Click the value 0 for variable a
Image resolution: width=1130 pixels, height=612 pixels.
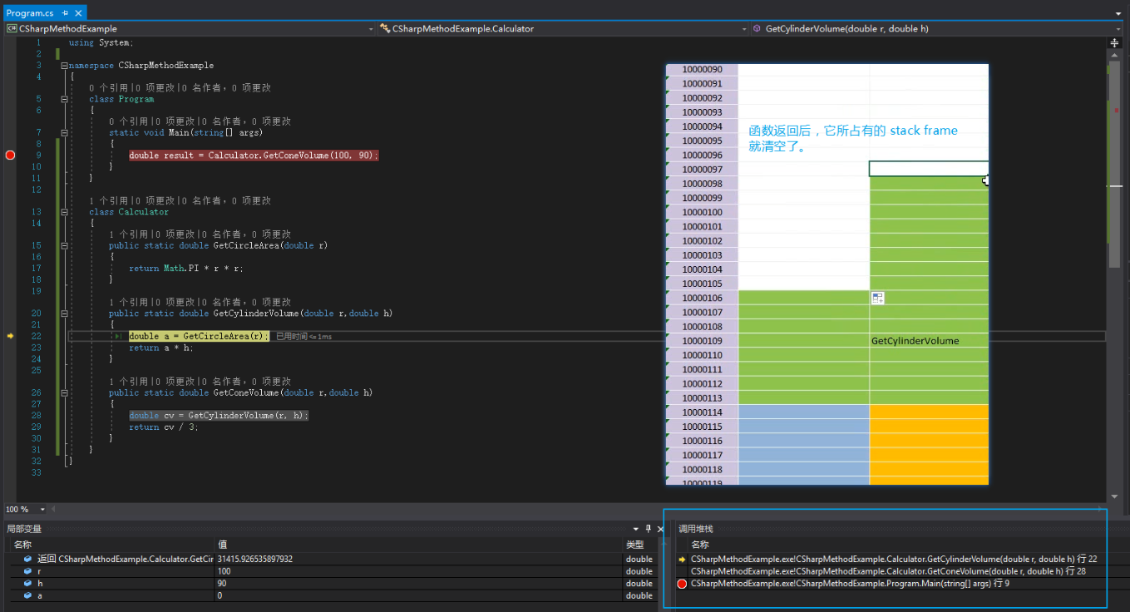(x=220, y=595)
